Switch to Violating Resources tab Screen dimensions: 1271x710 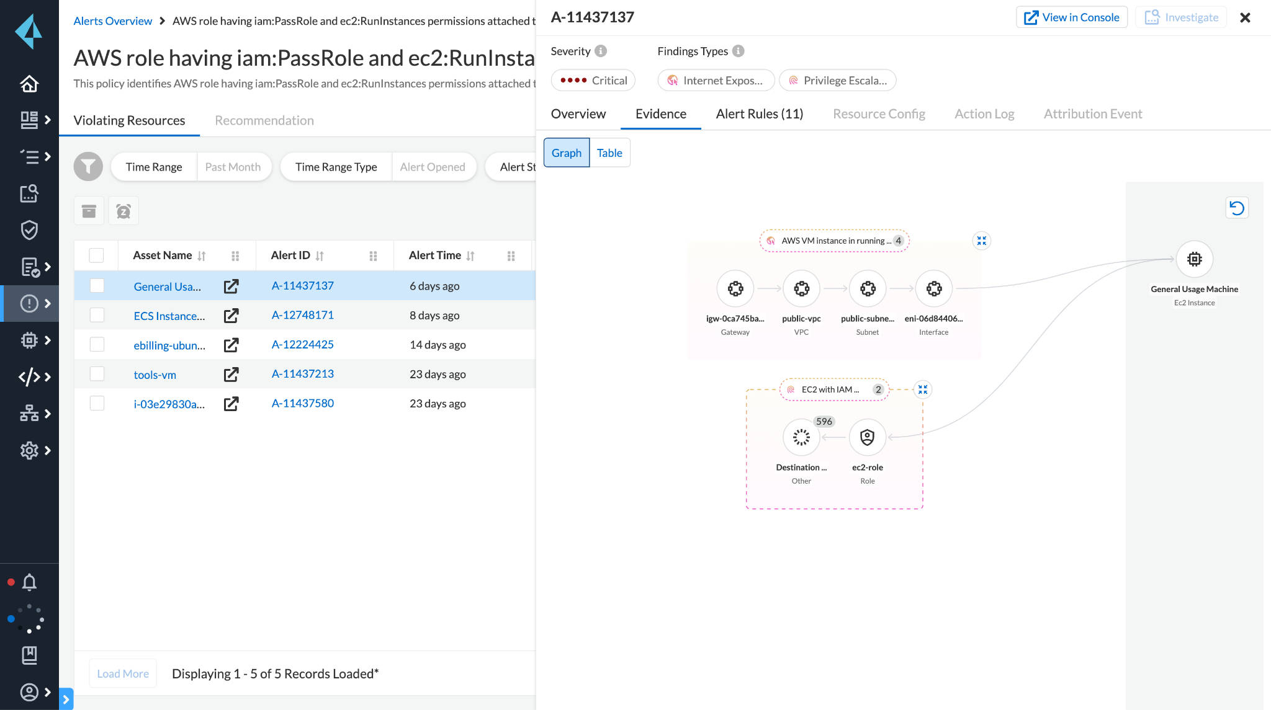(129, 120)
